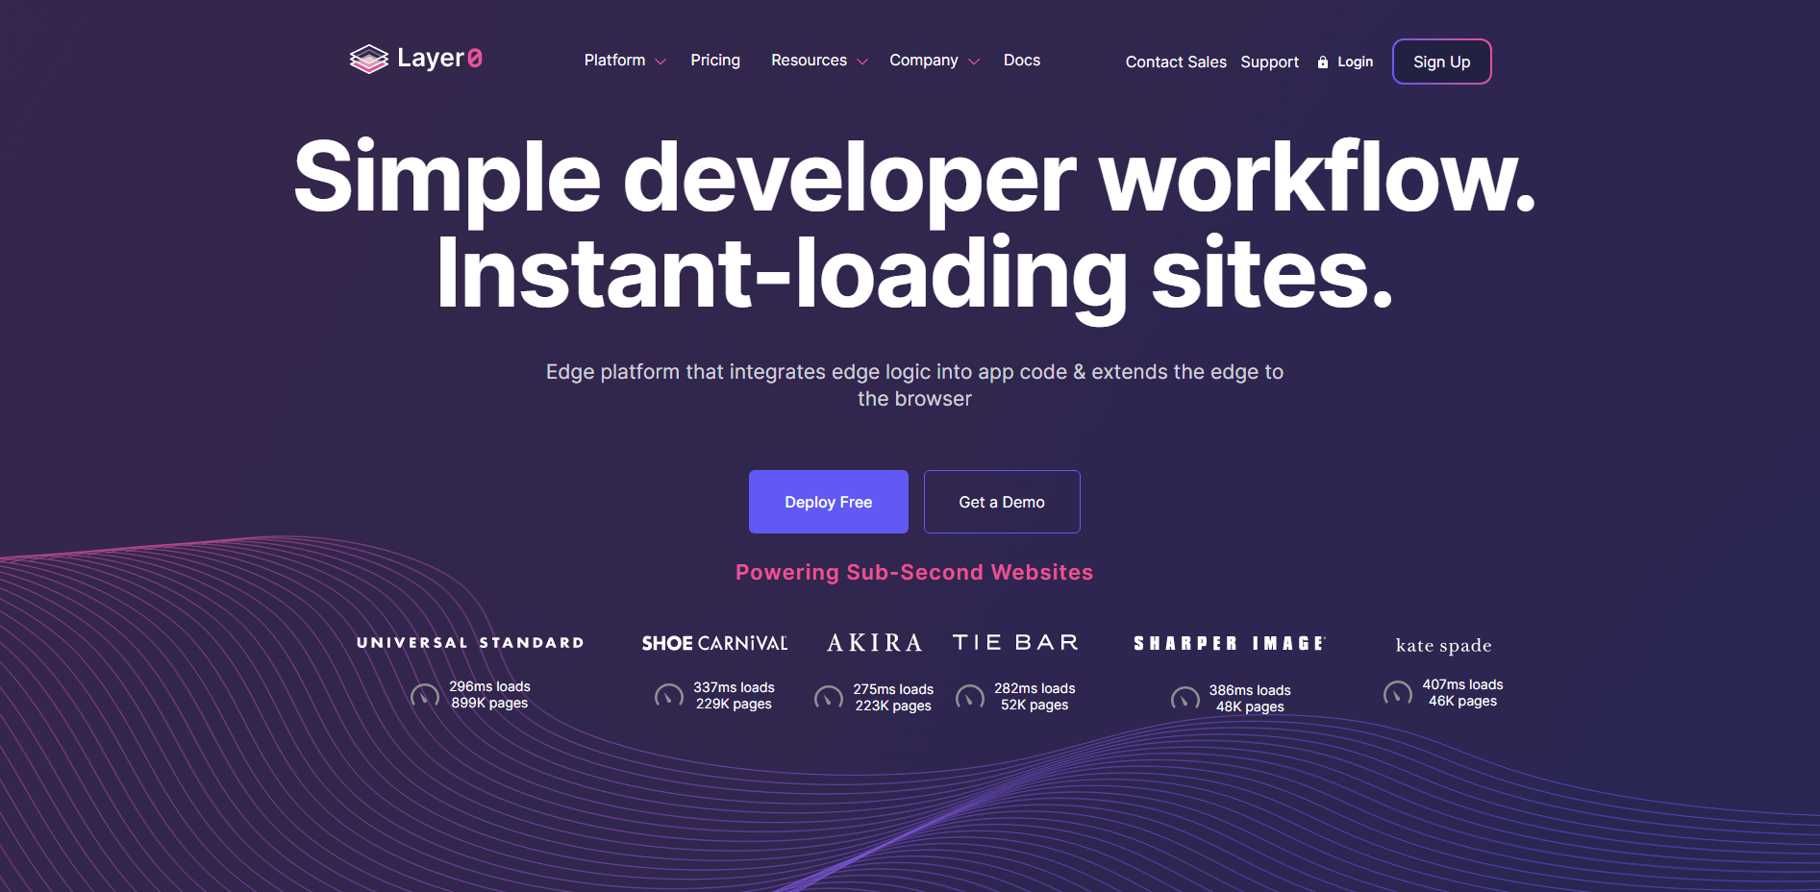Click the Tie Bar logo
Viewport: 1820px width, 892px height.
point(1015,642)
